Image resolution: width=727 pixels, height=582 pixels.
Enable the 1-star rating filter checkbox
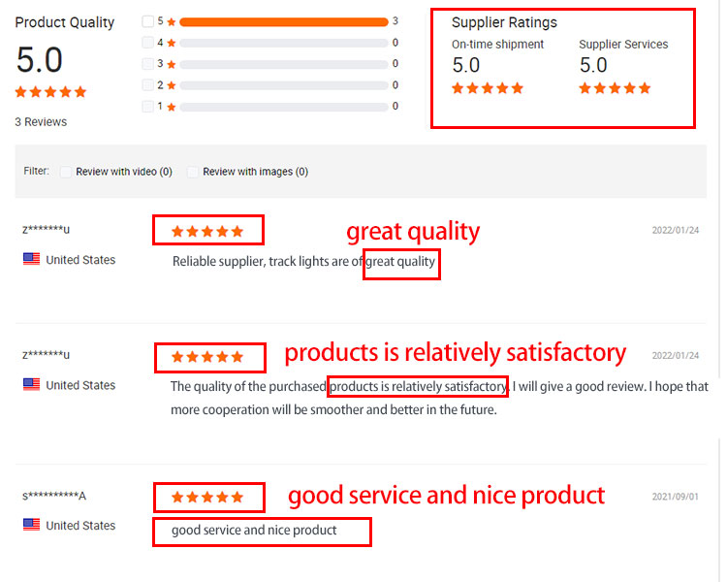click(147, 107)
